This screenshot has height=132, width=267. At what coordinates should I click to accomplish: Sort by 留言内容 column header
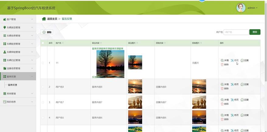pos(97,43)
